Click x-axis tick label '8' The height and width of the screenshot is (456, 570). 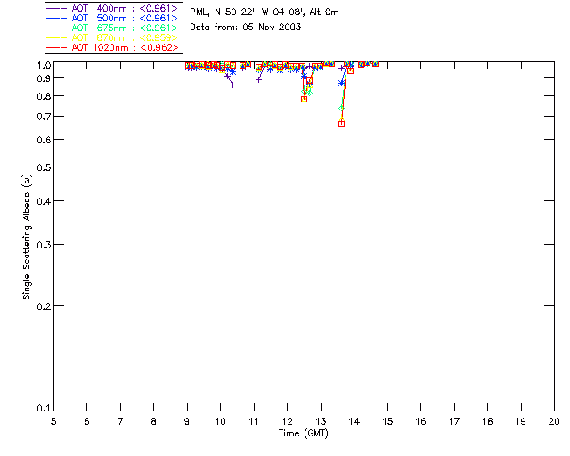(x=154, y=421)
